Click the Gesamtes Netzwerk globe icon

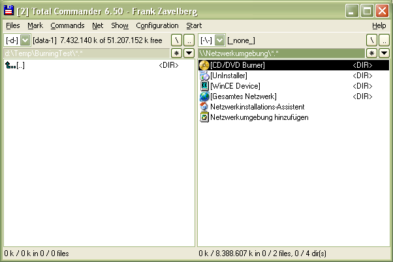pyautogui.click(x=204, y=96)
